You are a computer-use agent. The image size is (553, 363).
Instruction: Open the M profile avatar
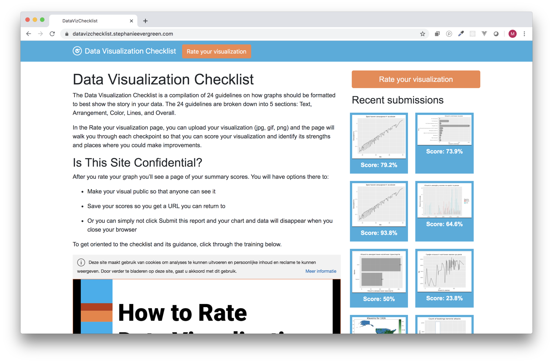tap(512, 34)
